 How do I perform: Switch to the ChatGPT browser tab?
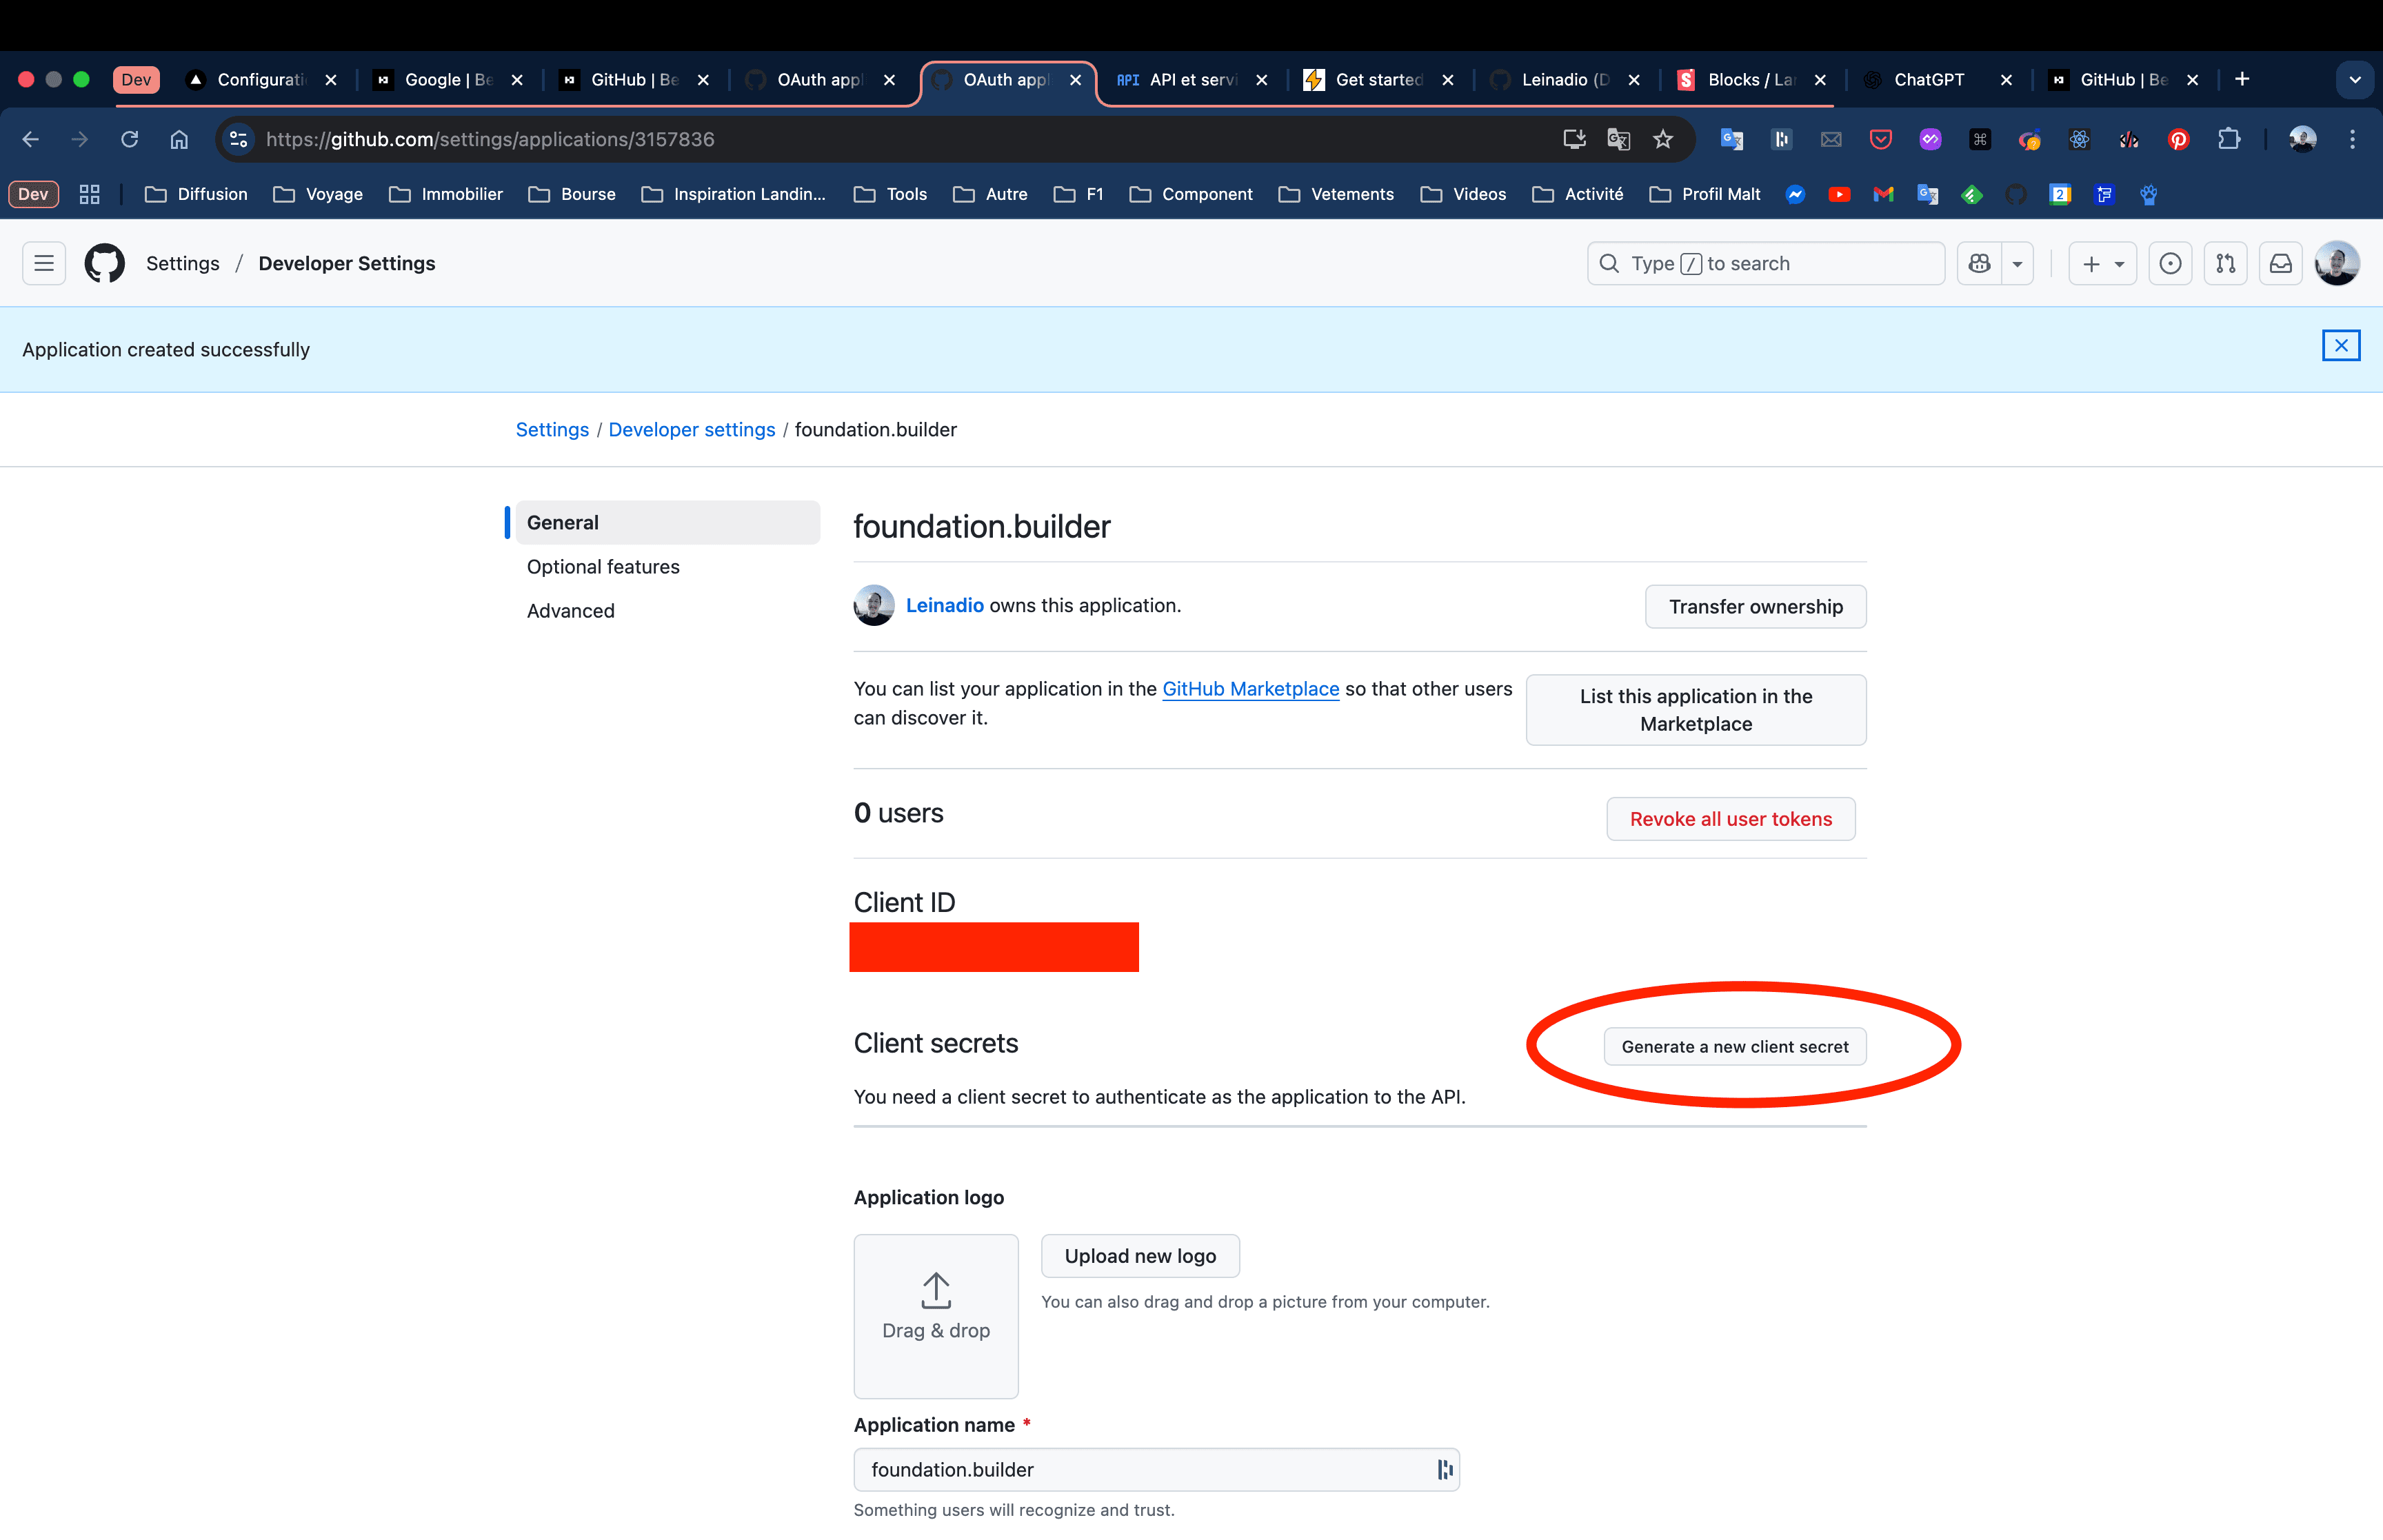[1928, 79]
